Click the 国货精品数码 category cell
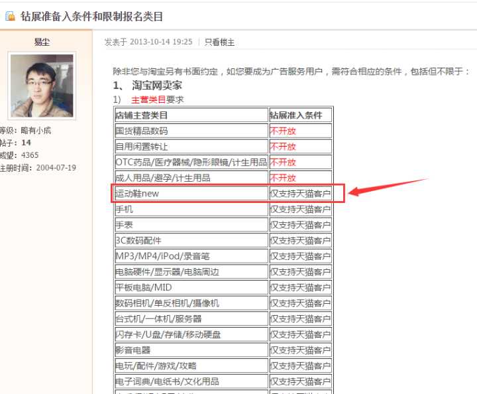The width and height of the screenshot is (477, 394). pos(142,131)
